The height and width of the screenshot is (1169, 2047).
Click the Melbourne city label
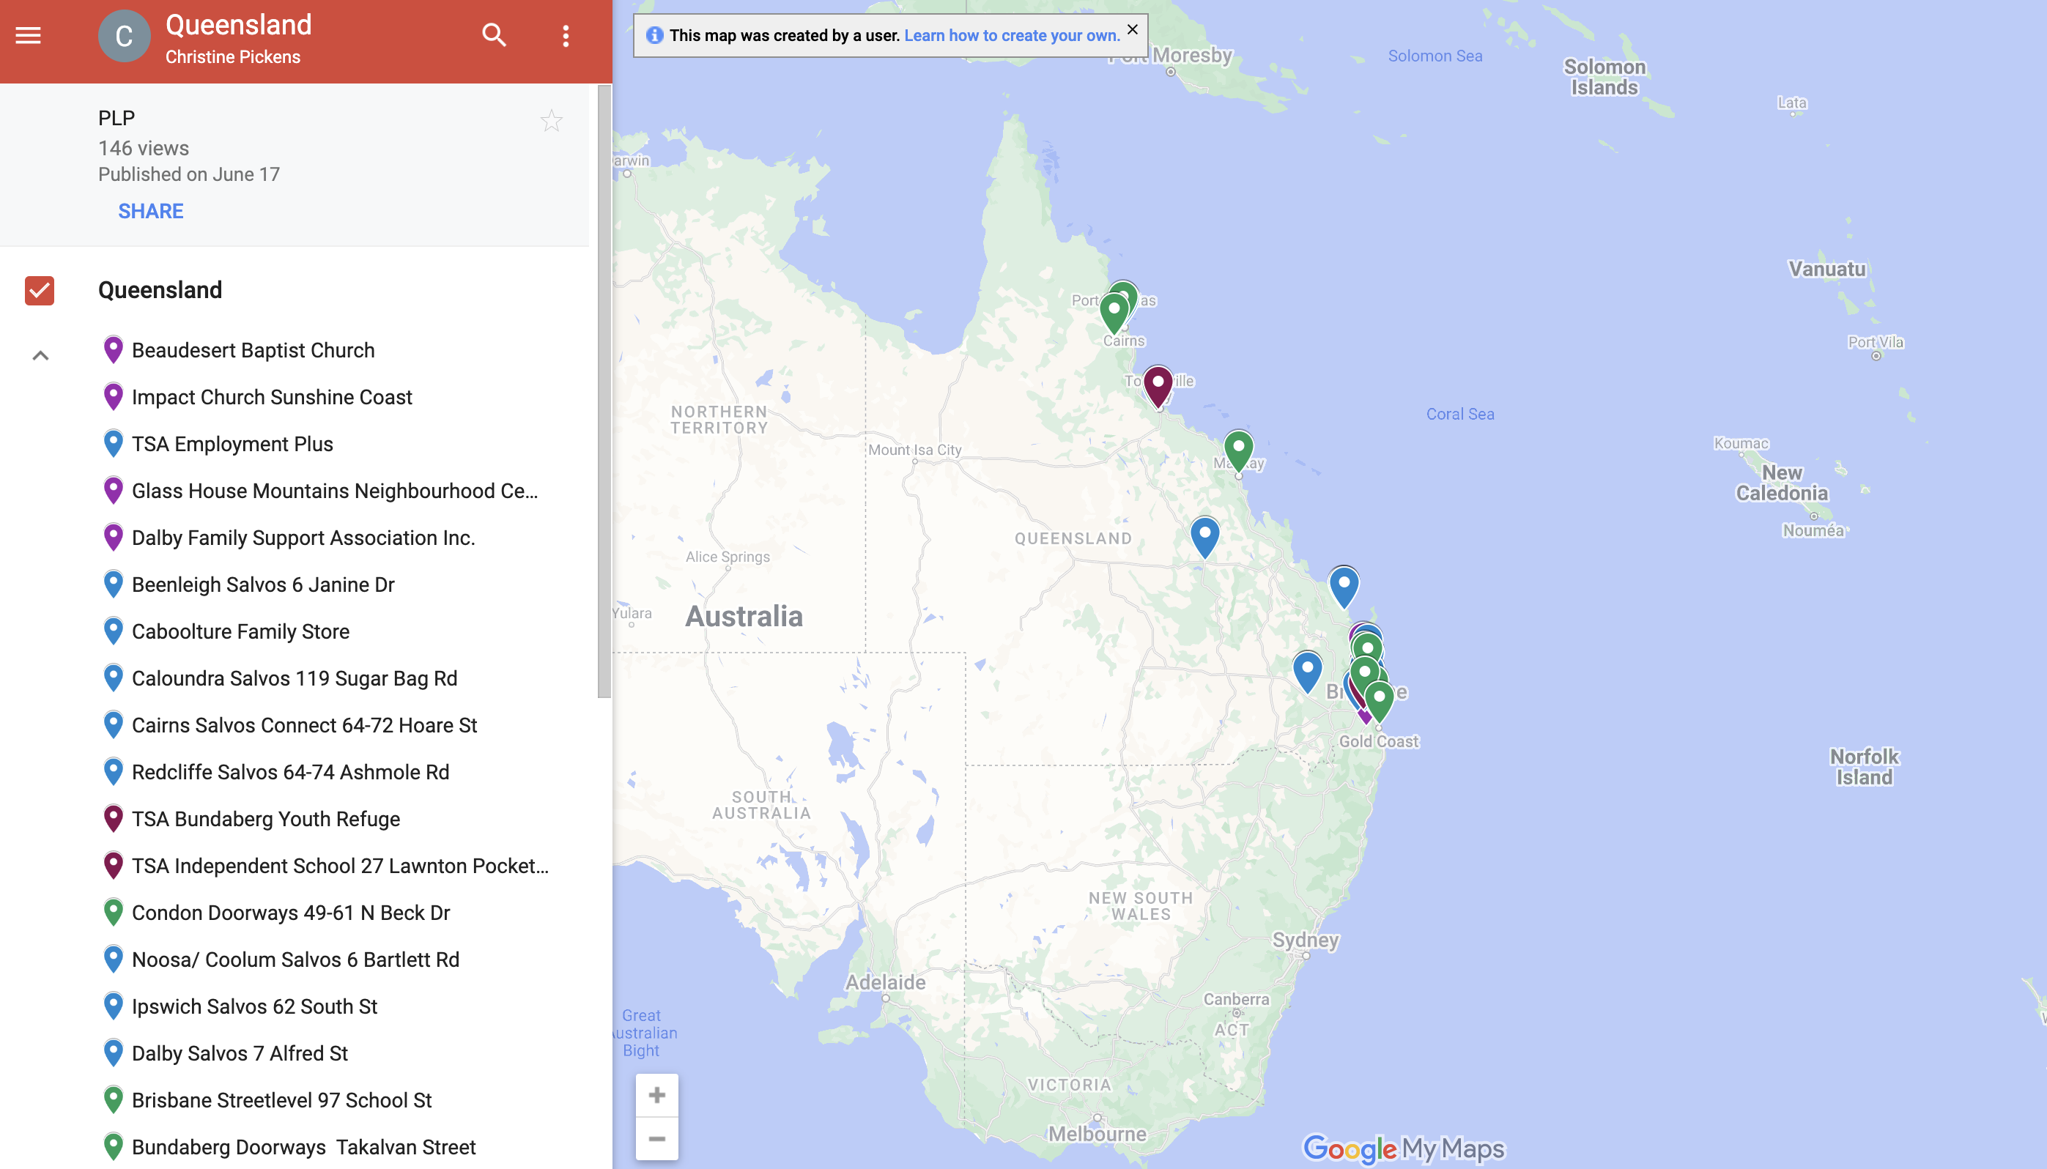tap(1097, 1134)
